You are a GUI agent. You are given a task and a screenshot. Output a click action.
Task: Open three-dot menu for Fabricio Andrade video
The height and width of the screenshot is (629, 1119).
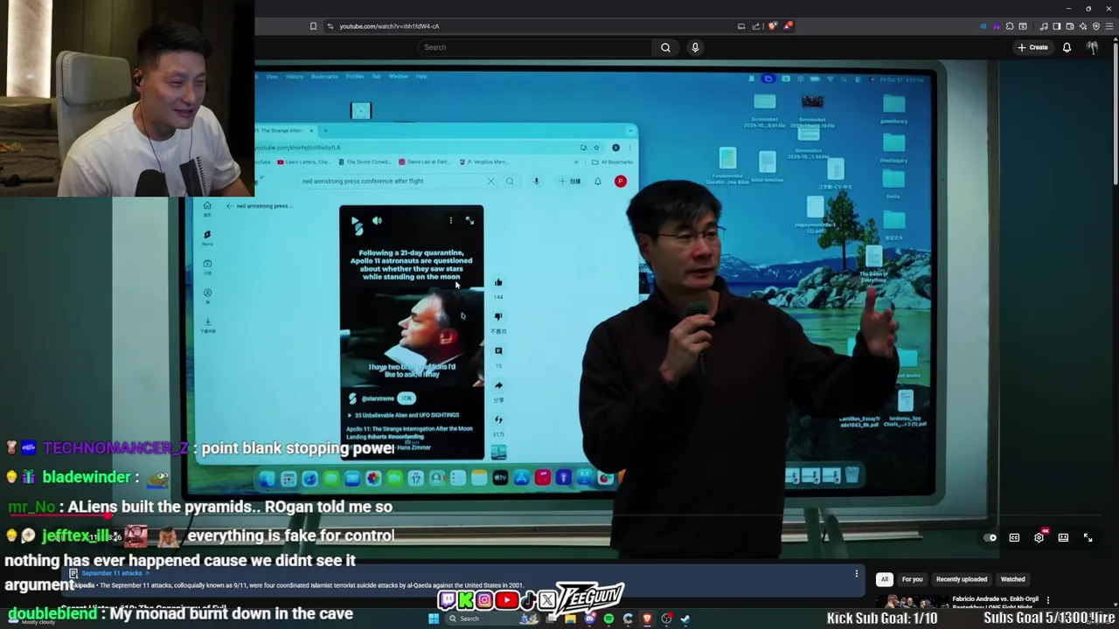pos(1047,600)
